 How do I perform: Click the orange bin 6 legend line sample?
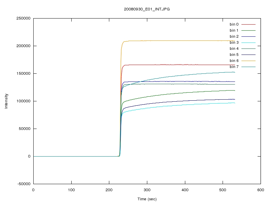click(248, 61)
